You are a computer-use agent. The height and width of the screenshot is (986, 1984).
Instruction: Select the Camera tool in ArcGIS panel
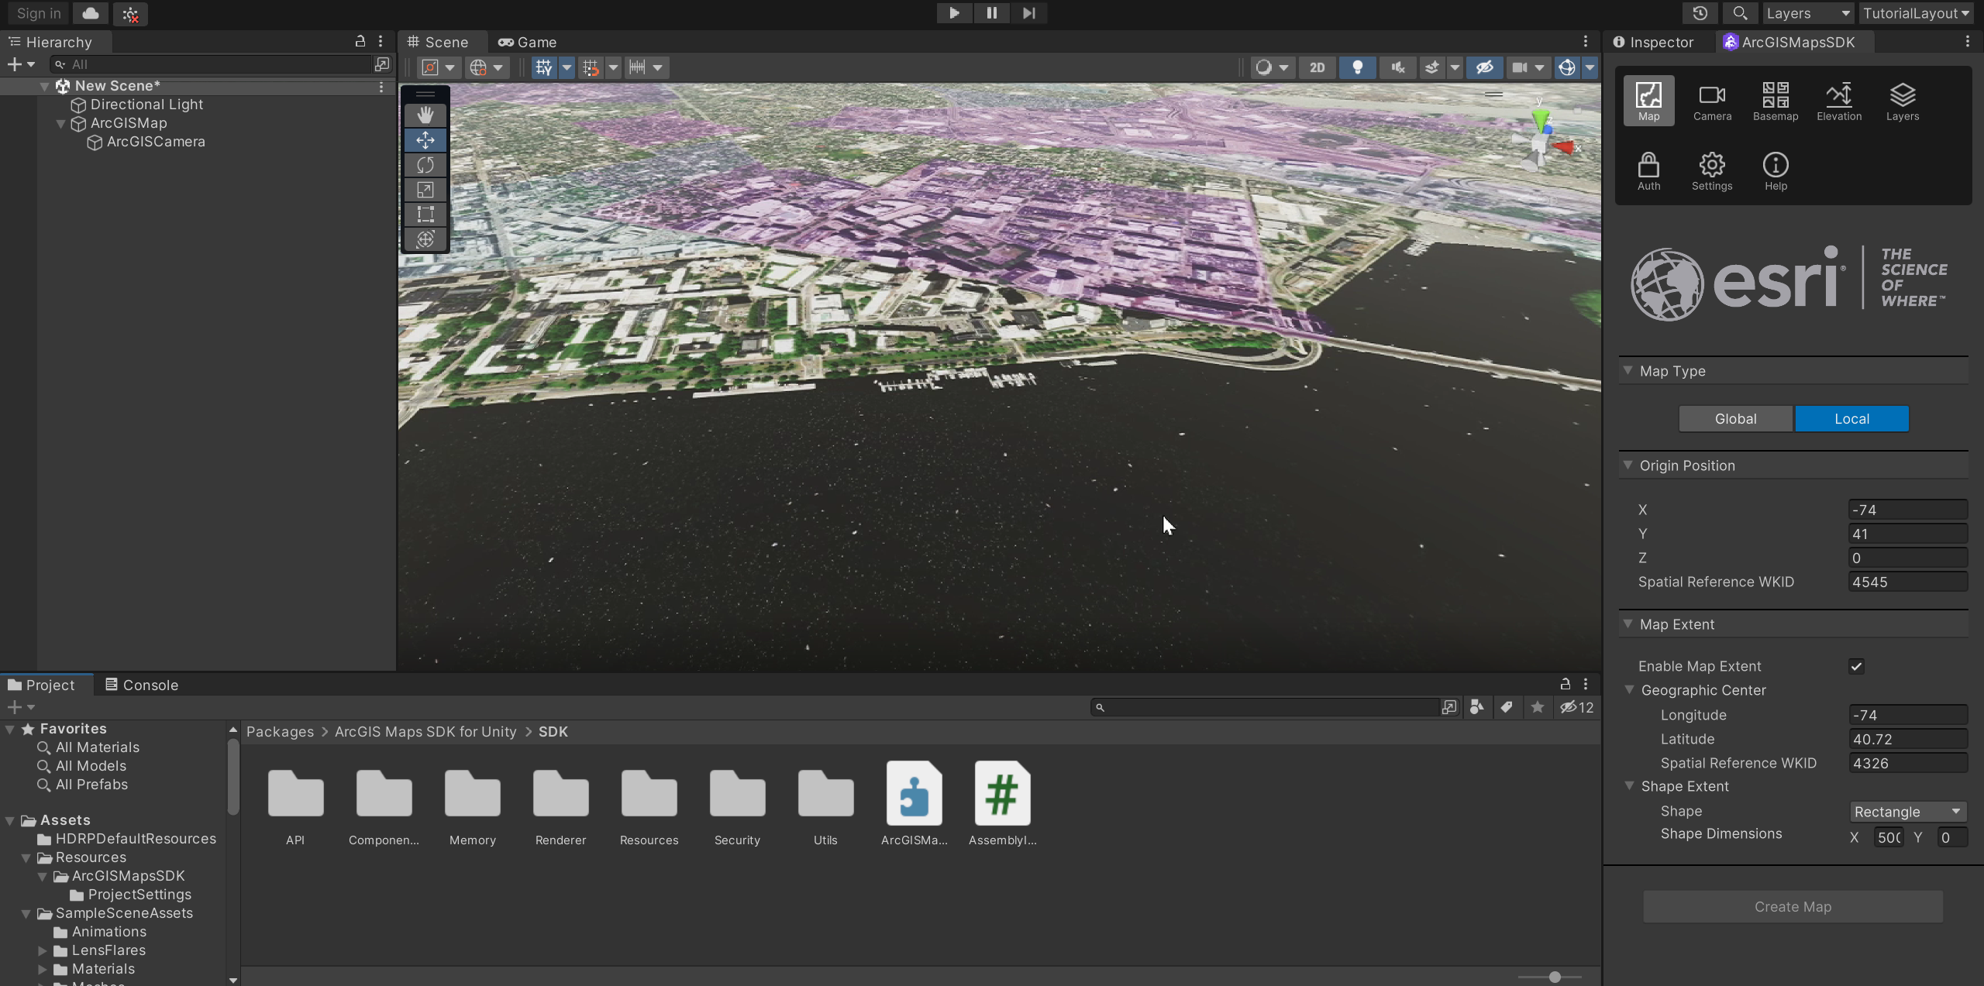pos(1711,101)
